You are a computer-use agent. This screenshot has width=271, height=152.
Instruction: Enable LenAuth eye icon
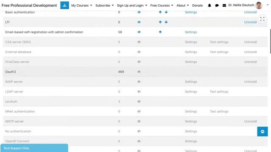[139, 101]
